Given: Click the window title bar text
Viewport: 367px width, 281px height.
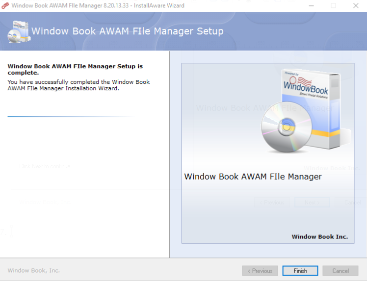Looking at the screenshot, I should (98, 5).
